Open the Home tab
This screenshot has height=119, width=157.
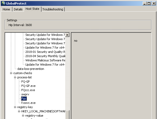(x=6, y=9)
